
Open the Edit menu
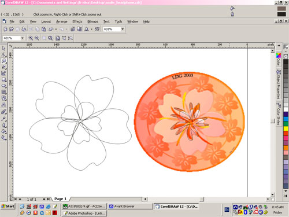click(22, 21)
